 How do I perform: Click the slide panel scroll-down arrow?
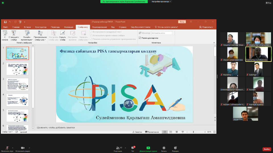(x=33, y=129)
